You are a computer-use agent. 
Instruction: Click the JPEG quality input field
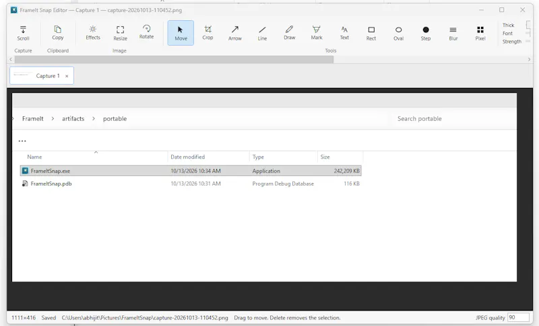coord(518,317)
